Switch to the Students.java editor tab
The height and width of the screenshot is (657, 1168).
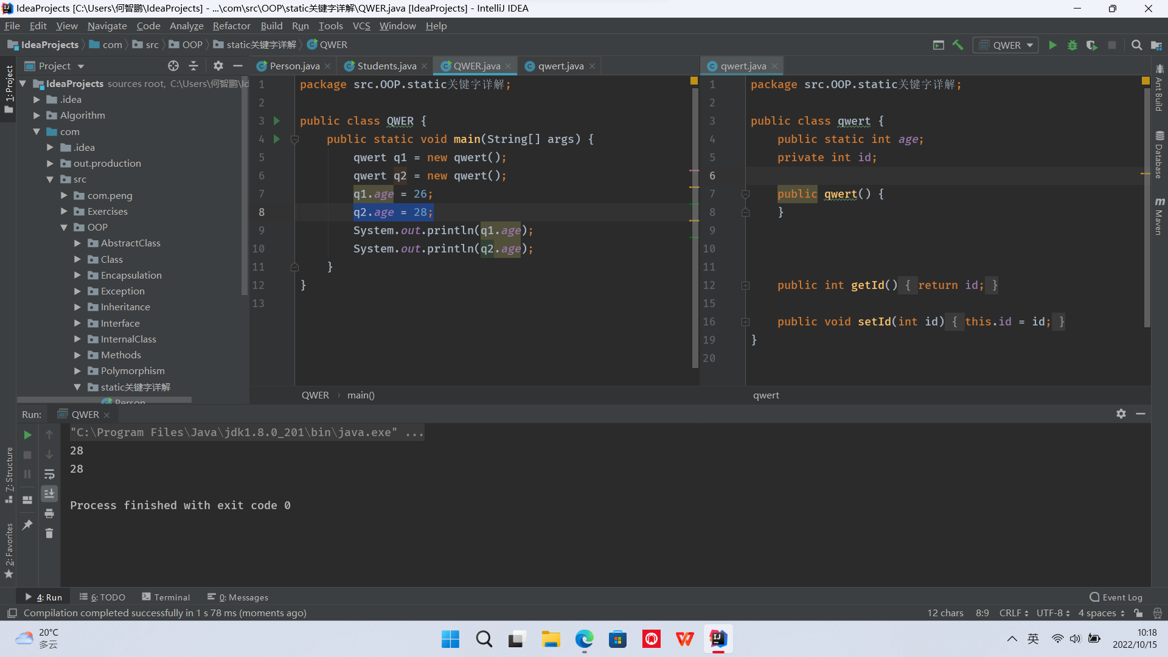point(386,66)
